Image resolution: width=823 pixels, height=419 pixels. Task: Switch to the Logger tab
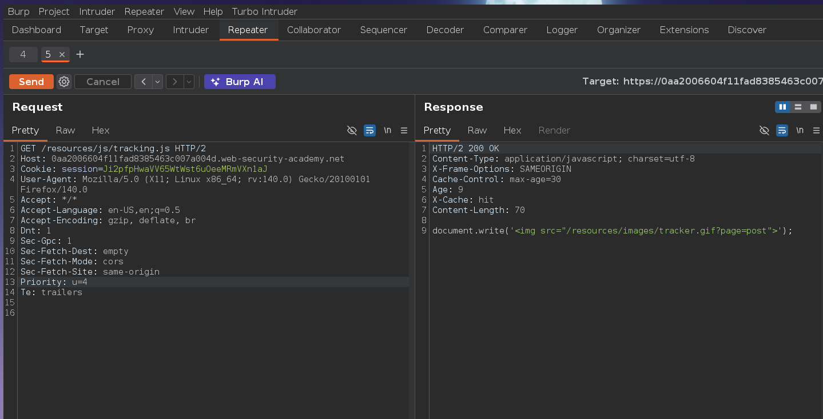click(562, 30)
